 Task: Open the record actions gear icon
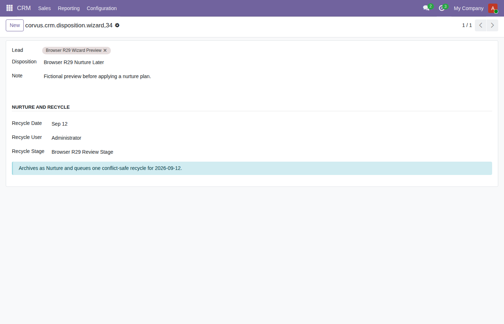tap(117, 25)
